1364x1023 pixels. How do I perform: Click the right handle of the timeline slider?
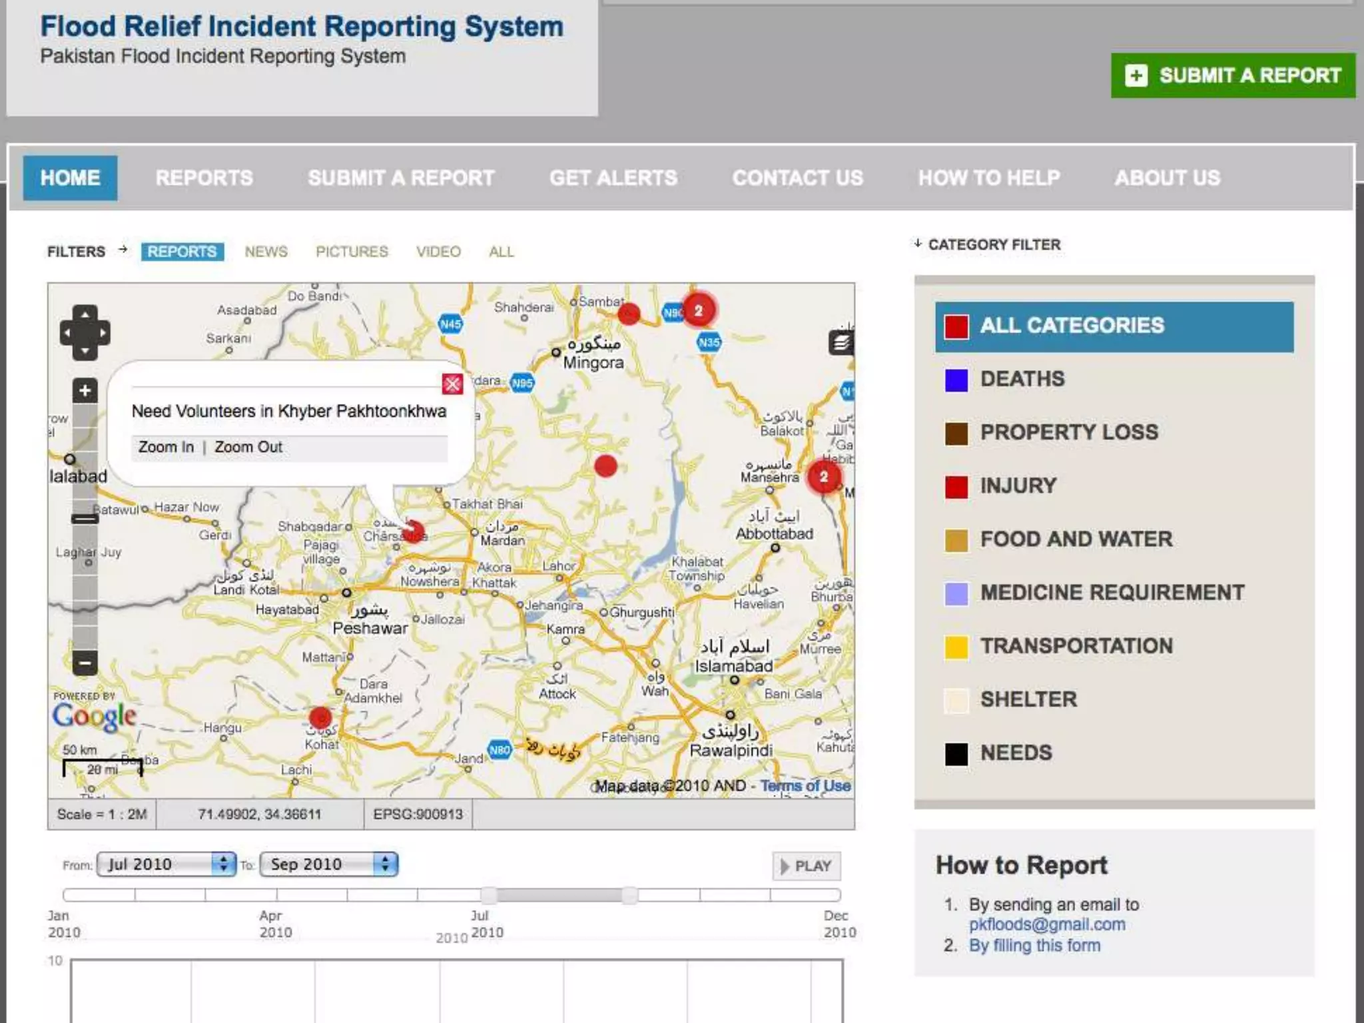(629, 895)
